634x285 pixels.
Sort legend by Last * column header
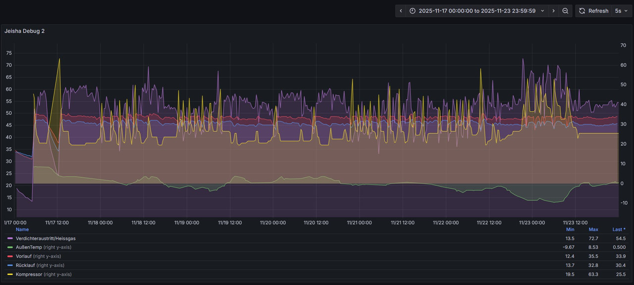point(619,229)
